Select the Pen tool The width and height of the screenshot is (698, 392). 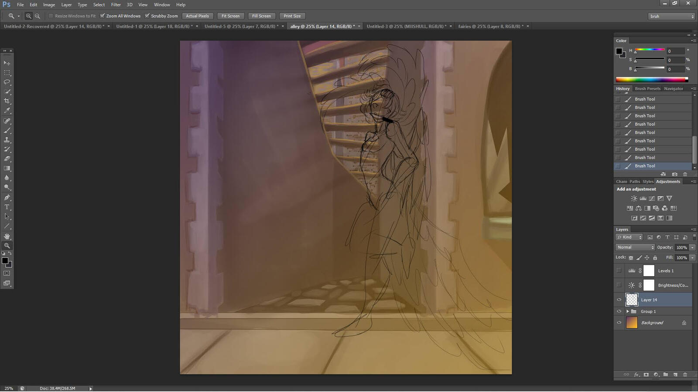tap(7, 197)
